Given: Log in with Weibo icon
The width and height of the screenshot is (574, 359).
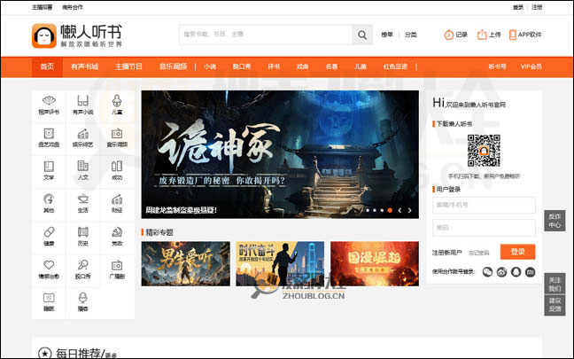Looking at the screenshot, I should coord(501,272).
